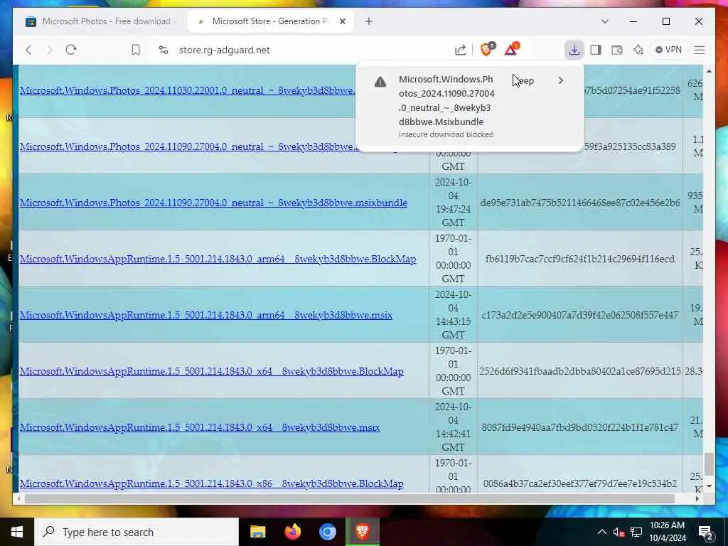728x546 pixels.
Task: Open the Brave main menu
Action: (x=700, y=50)
